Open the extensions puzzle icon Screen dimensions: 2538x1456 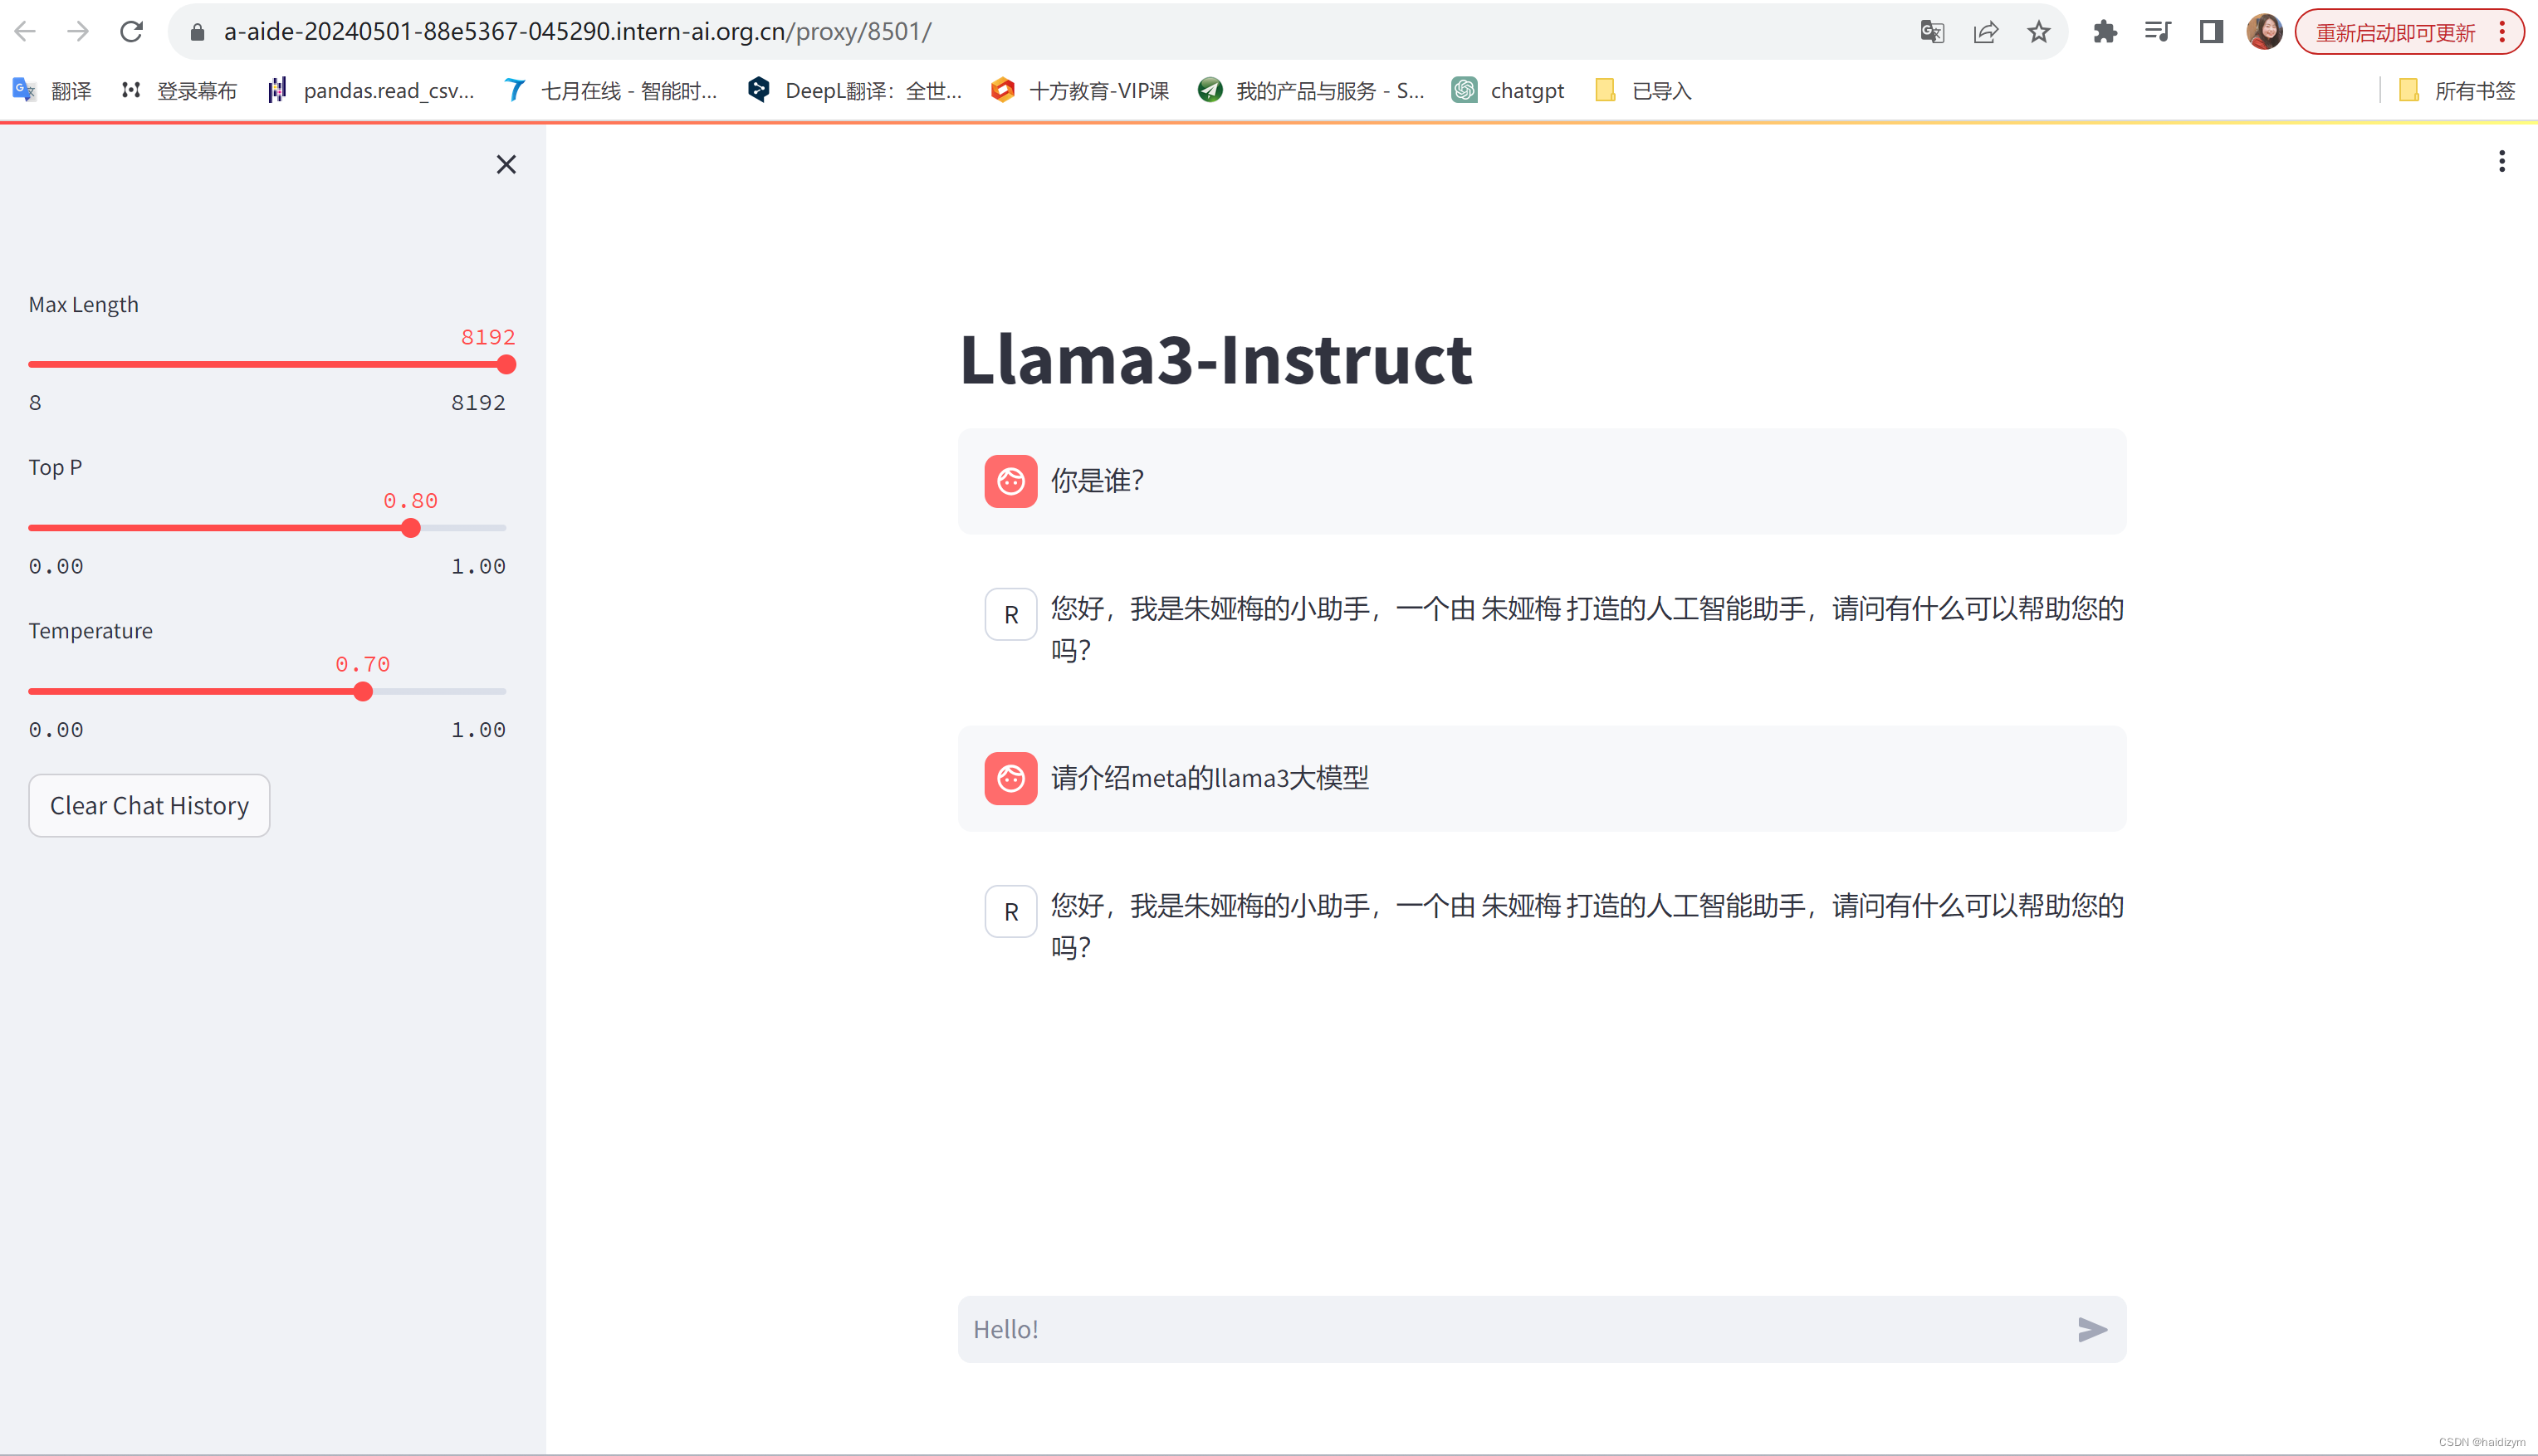(2105, 32)
